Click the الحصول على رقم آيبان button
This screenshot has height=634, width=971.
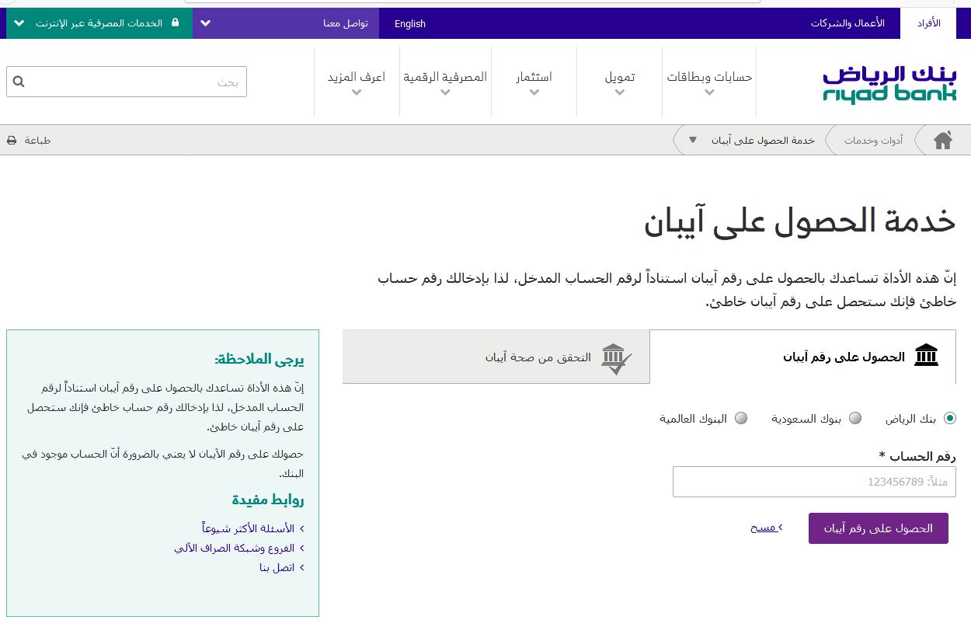pos(879,528)
